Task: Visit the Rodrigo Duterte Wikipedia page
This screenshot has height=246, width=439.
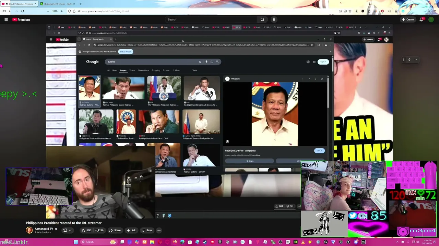Action: click(x=319, y=151)
